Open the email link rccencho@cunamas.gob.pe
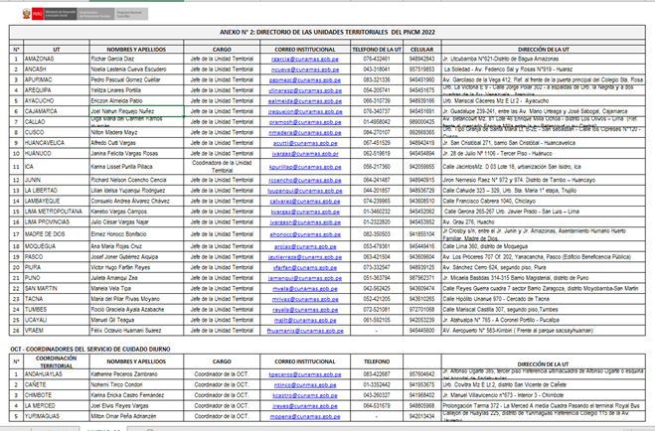Image resolution: width=655 pixels, height=431 pixels. (305, 181)
